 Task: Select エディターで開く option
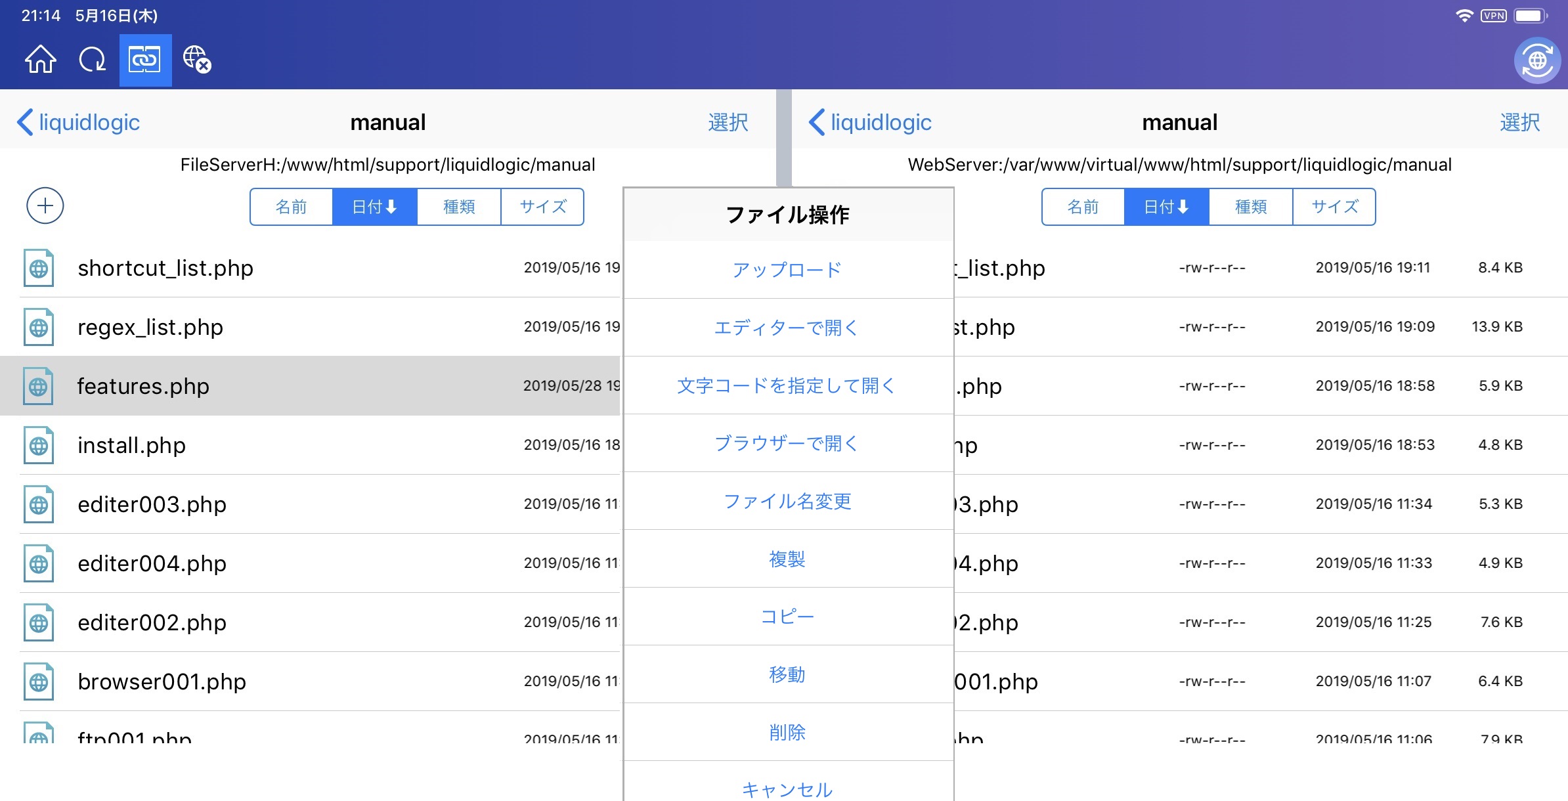(x=787, y=328)
